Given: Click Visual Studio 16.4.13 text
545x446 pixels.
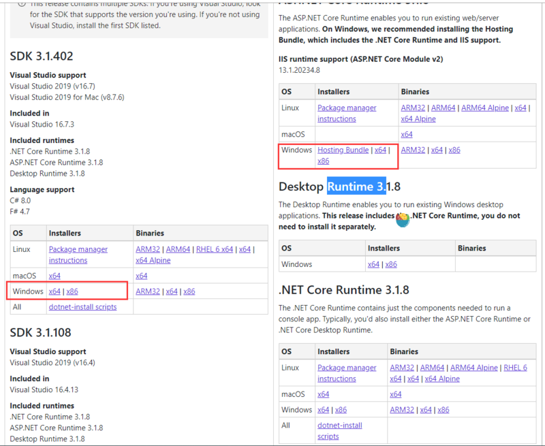Looking at the screenshot, I should tap(44, 389).
